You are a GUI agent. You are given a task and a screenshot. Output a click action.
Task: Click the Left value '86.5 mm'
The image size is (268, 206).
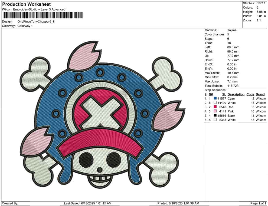coord(233,47)
